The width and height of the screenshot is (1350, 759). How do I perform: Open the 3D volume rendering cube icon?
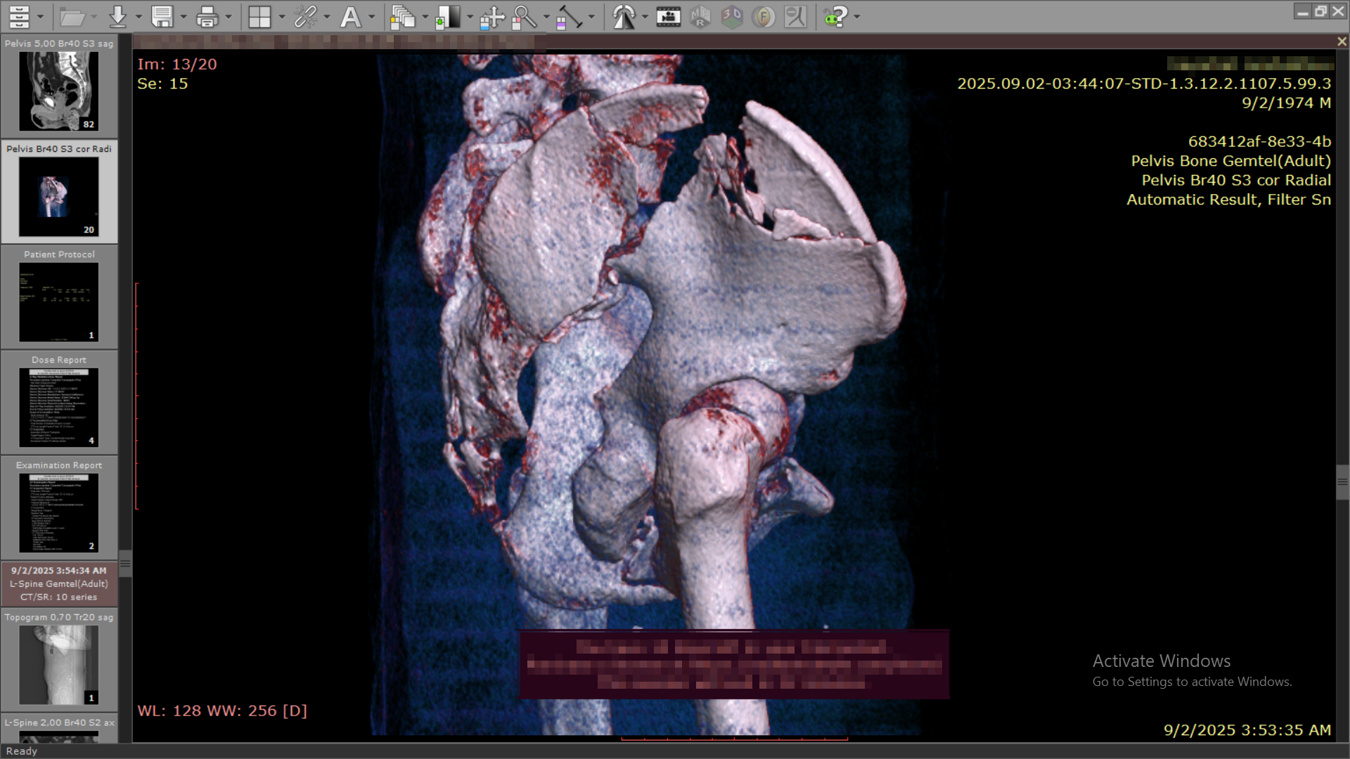pos(732,16)
